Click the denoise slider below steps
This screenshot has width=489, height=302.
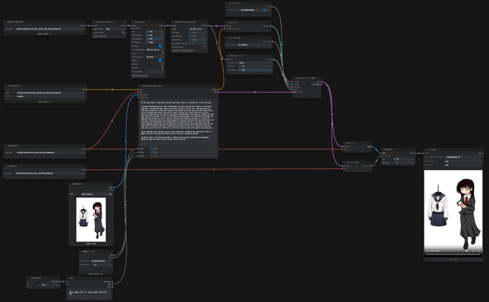pyautogui.click(x=255, y=70)
